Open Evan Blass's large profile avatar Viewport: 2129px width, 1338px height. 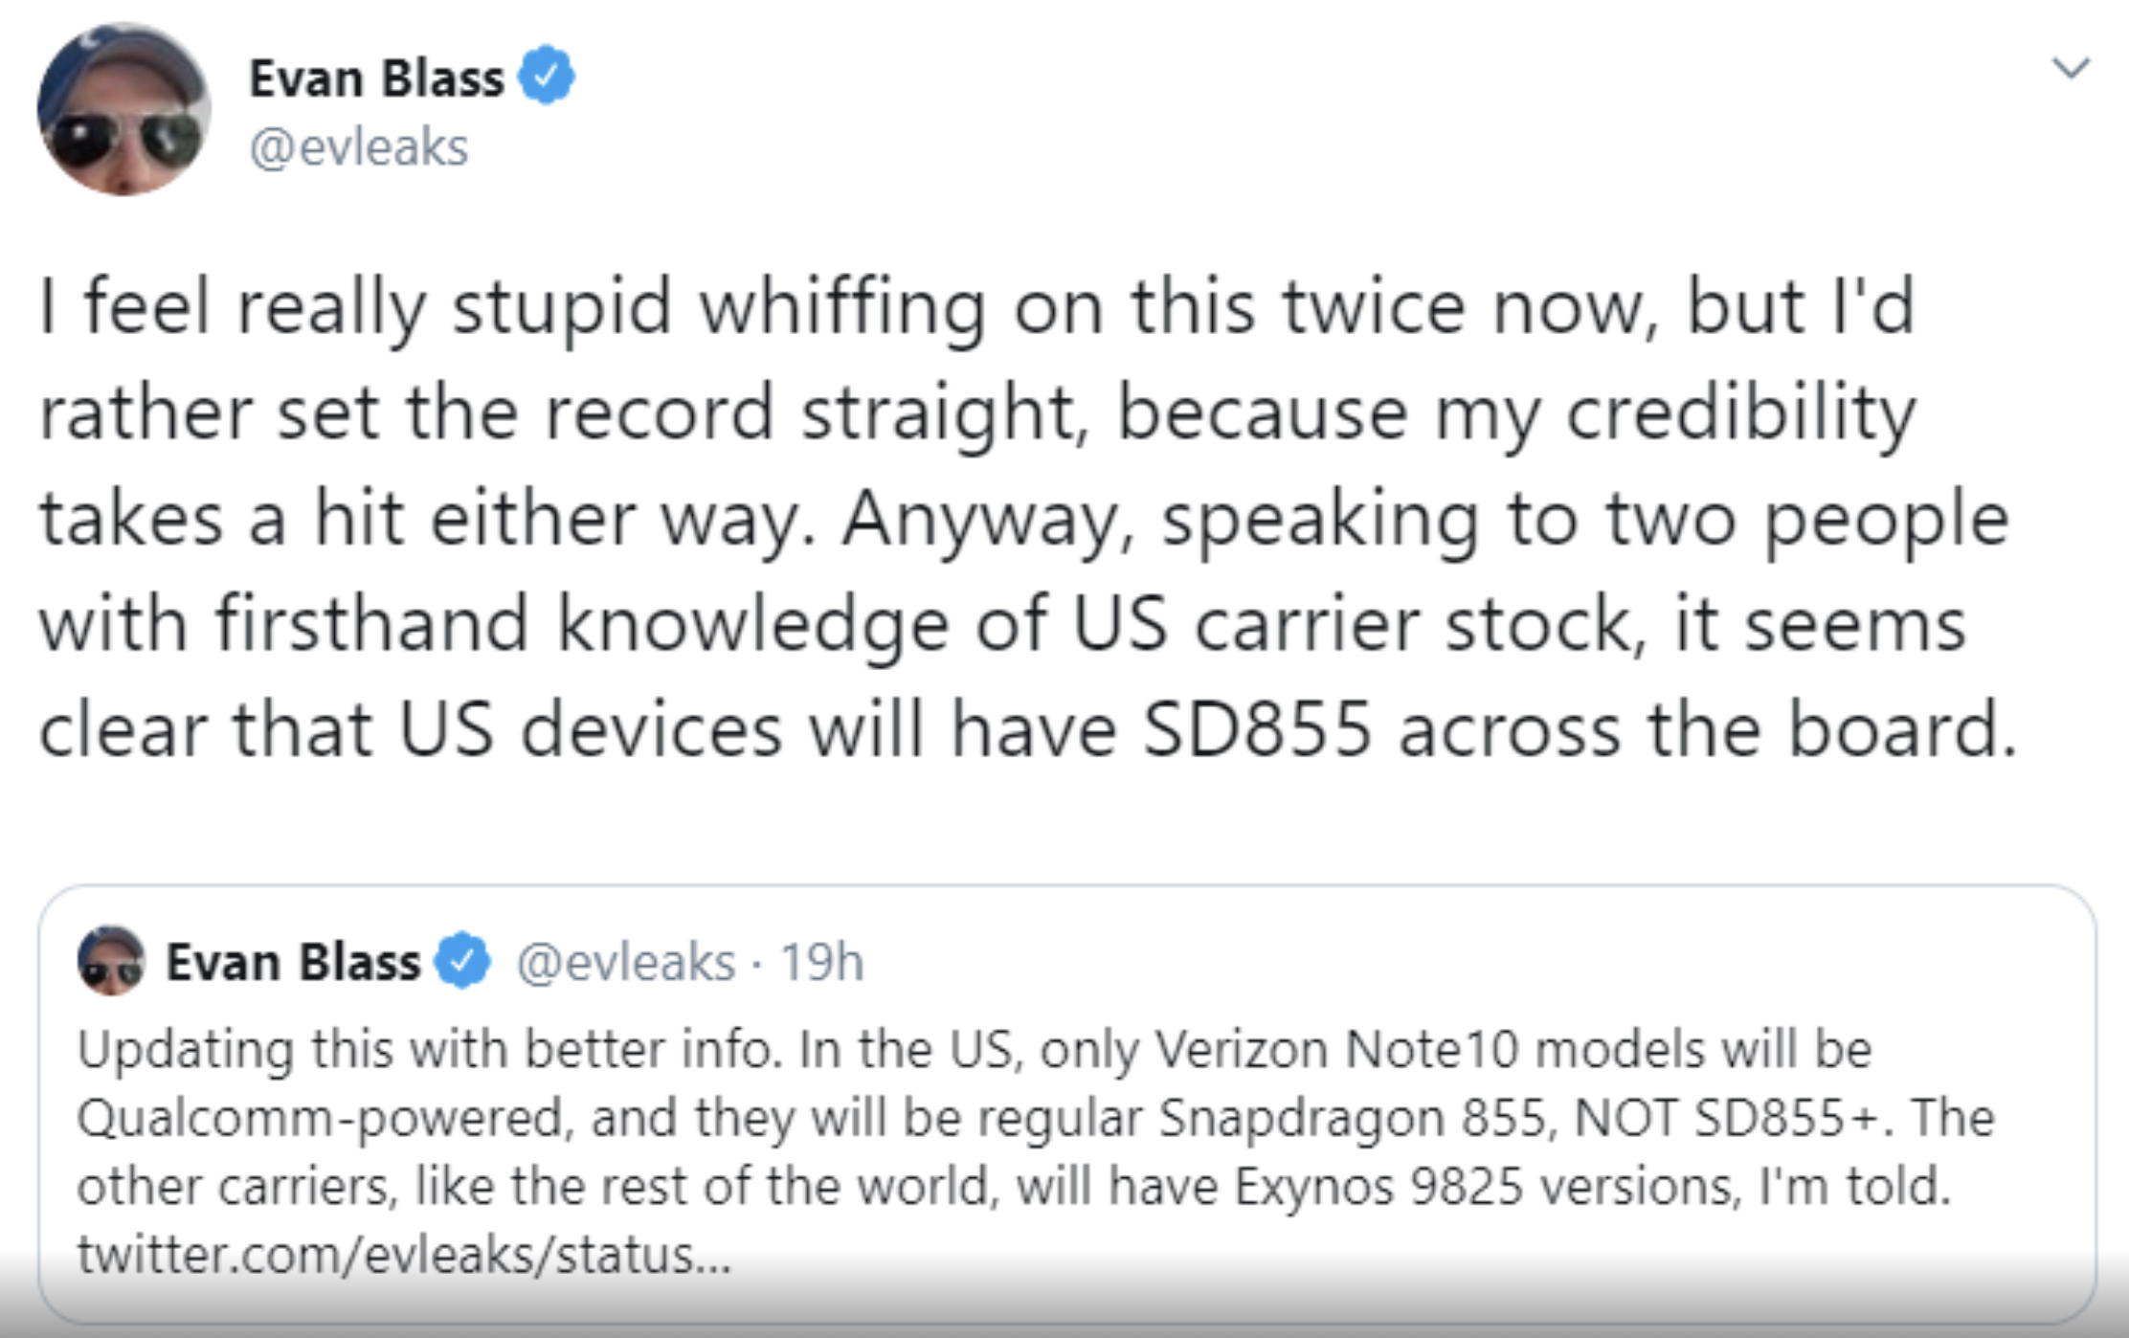123,109
